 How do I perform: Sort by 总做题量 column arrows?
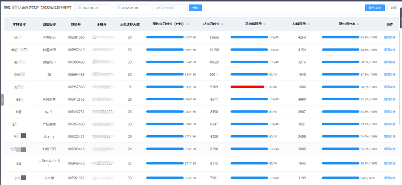pyautogui.click(x=309, y=24)
